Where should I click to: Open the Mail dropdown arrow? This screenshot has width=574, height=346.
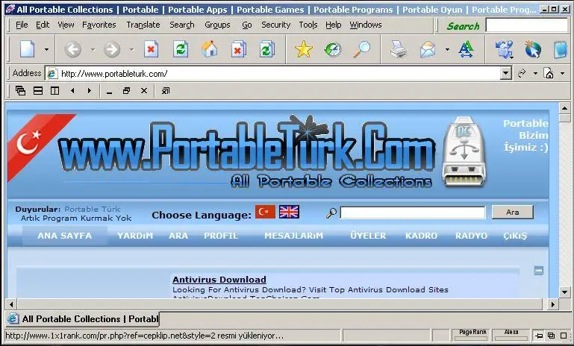pyautogui.click(x=447, y=50)
